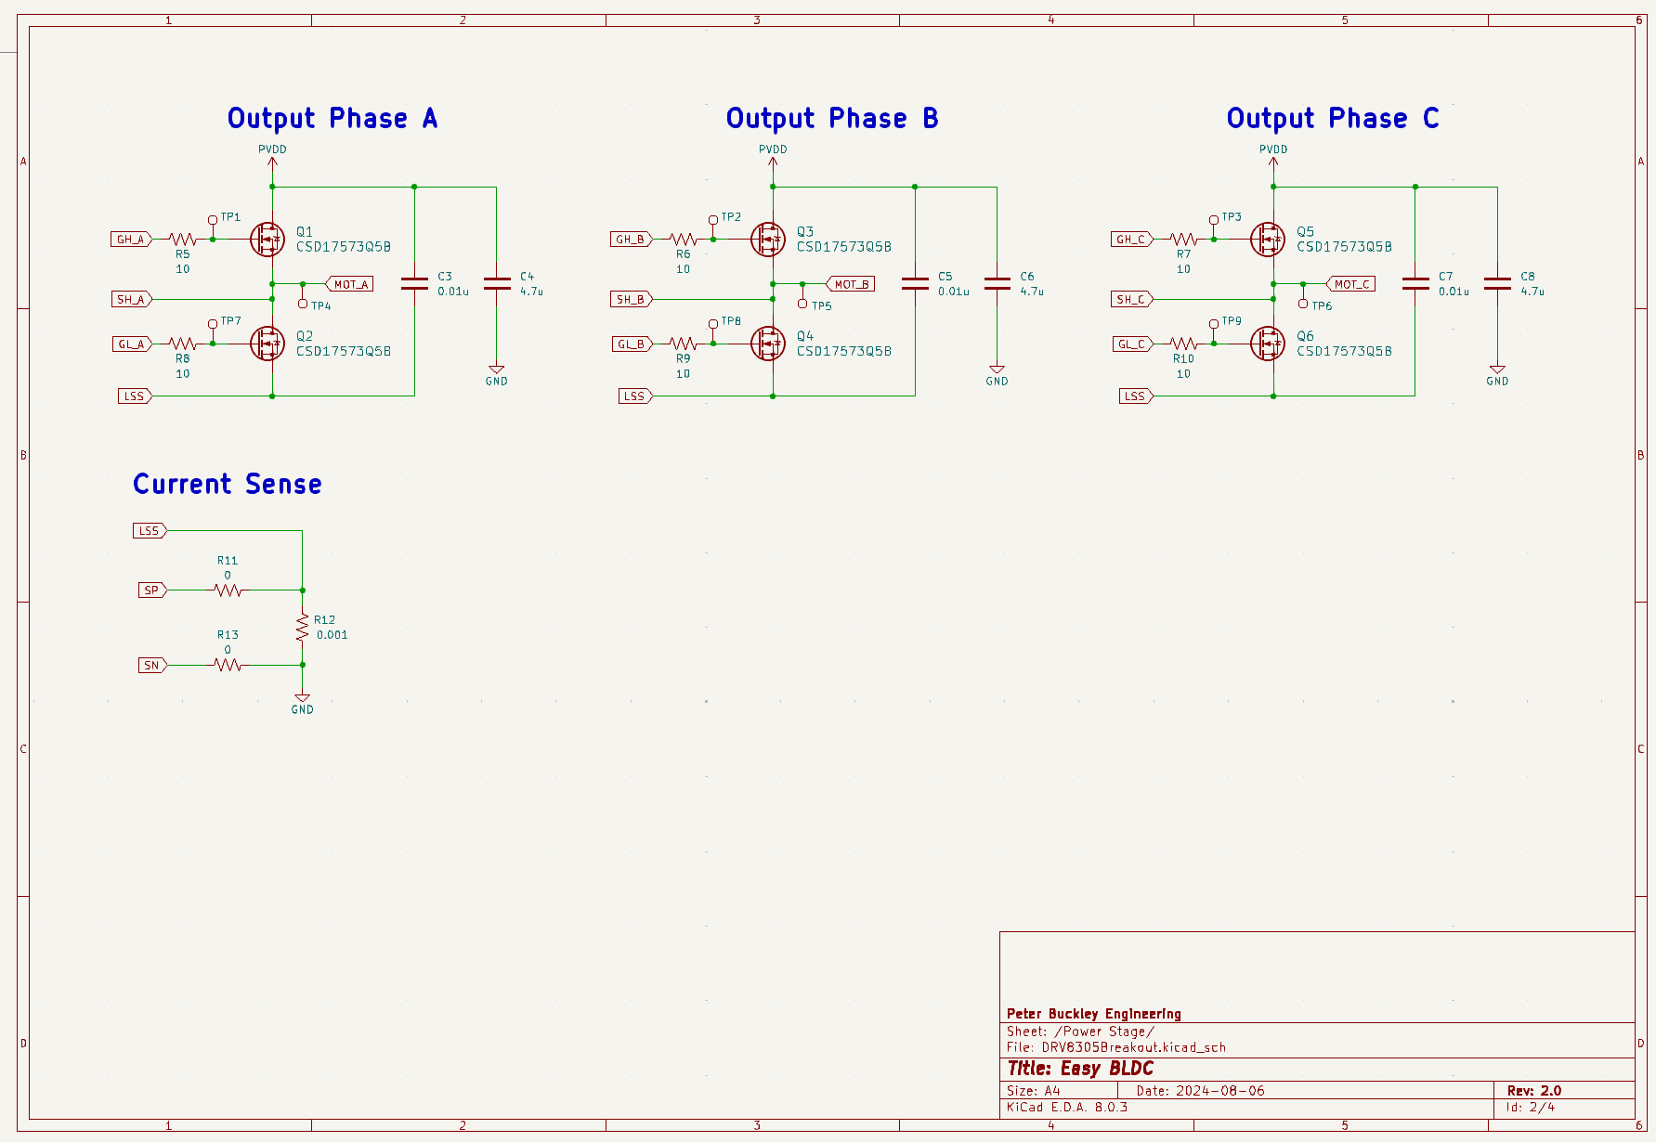The width and height of the screenshot is (1656, 1142).
Task: Click the "0.001" value of R12
Action: point(333,635)
